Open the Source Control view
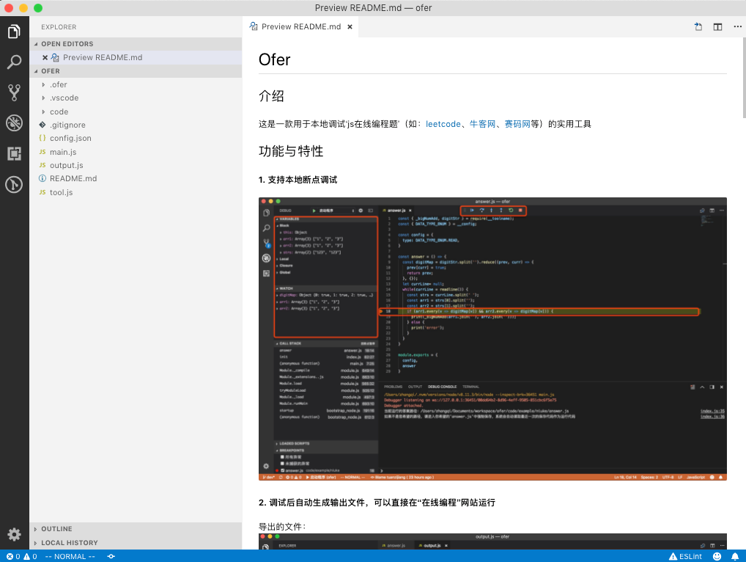The height and width of the screenshot is (562, 746). 14,92
